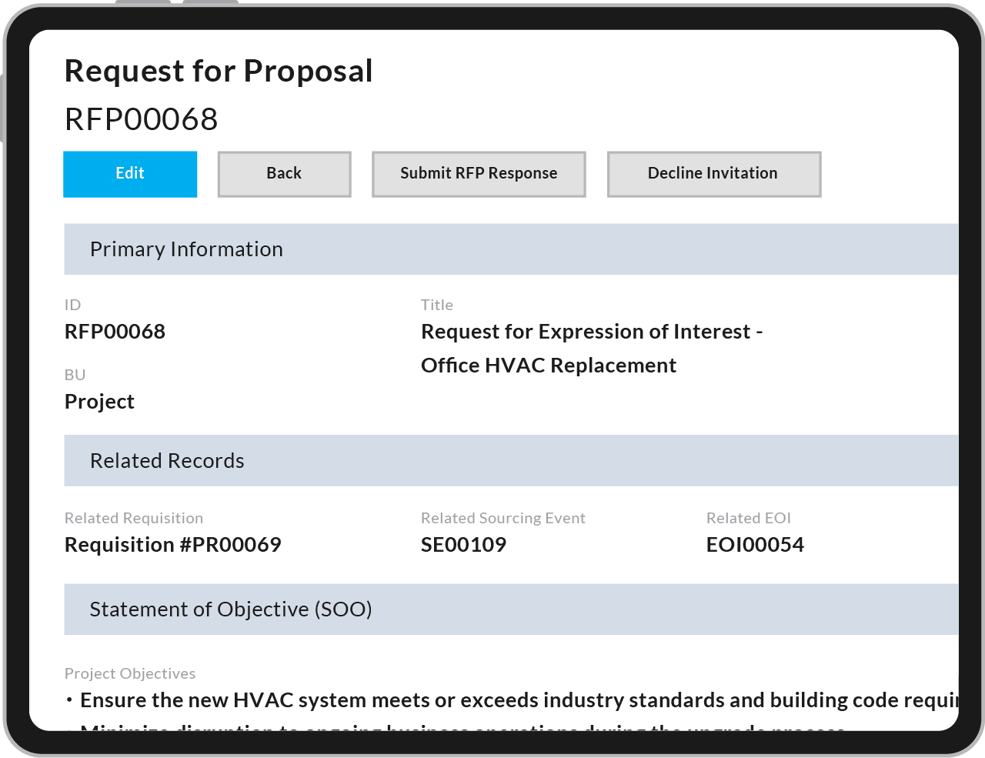Viewport: 985px width, 758px height.
Task: Click the Edit button
Action: tap(129, 174)
